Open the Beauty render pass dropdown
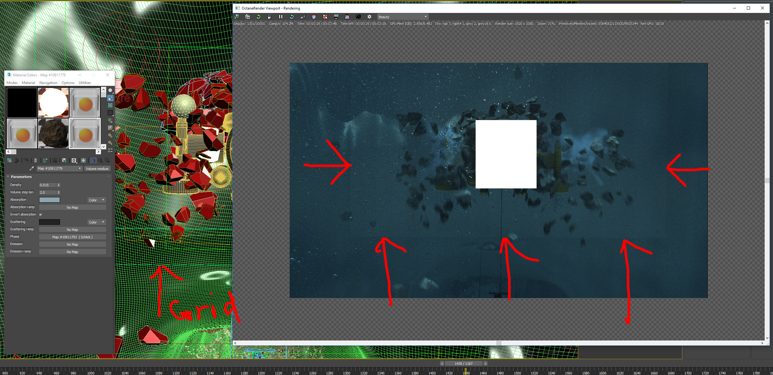773x375 pixels. tap(402, 17)
